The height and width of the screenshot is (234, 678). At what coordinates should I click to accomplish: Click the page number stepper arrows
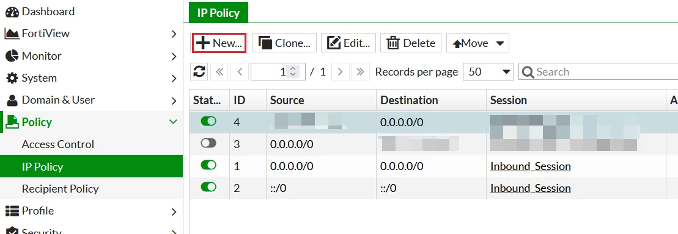click(293, 71)
